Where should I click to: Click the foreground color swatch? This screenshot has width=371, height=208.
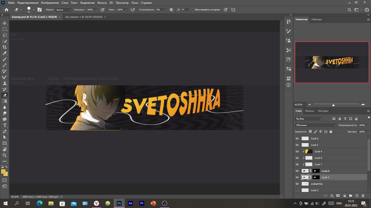[3, 172]
